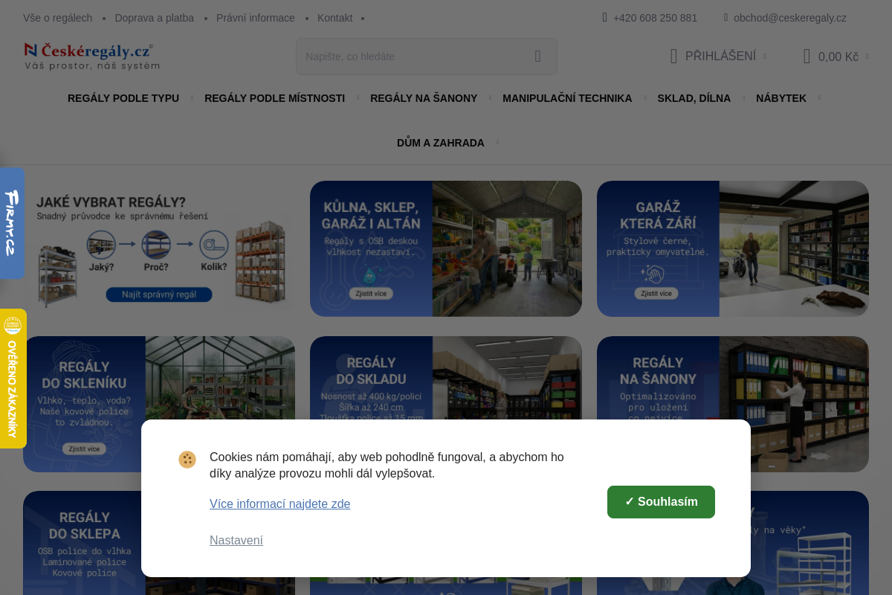Accept cookies with the Souhlasím button
This screenshot has height=595, width=892.
pos(661,502)
